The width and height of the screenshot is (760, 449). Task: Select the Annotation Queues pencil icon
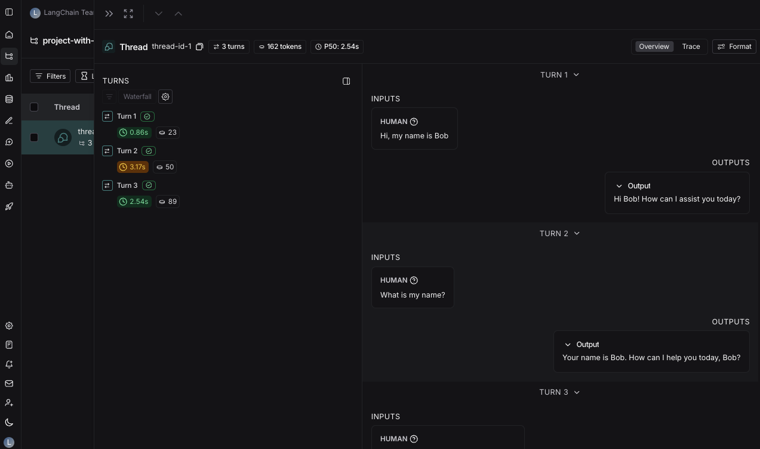click(9, 120)
